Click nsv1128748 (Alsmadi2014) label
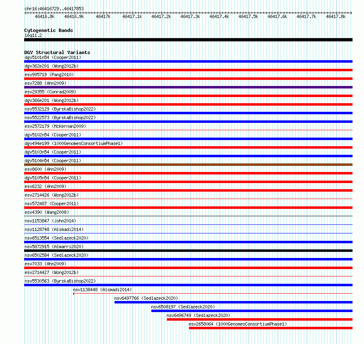 (x=54, y=229)
